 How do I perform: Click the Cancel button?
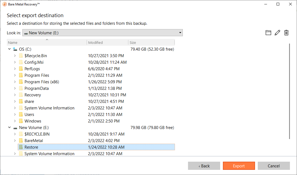click(274, 166)
